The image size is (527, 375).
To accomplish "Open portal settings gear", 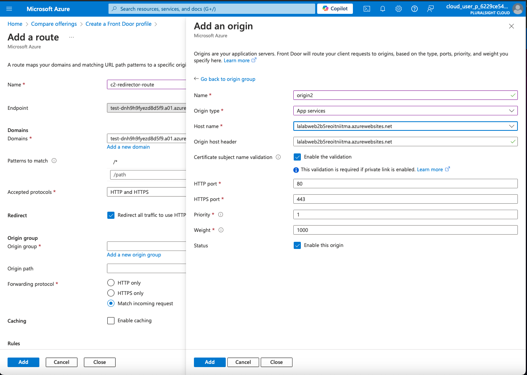I will pyautogui.click(x=399, y=9).
